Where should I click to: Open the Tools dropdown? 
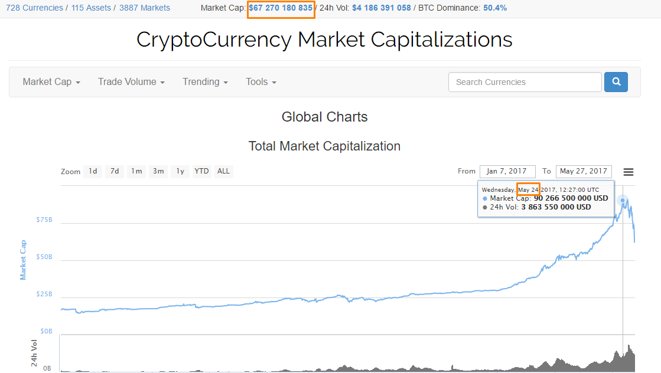point(261,82)
